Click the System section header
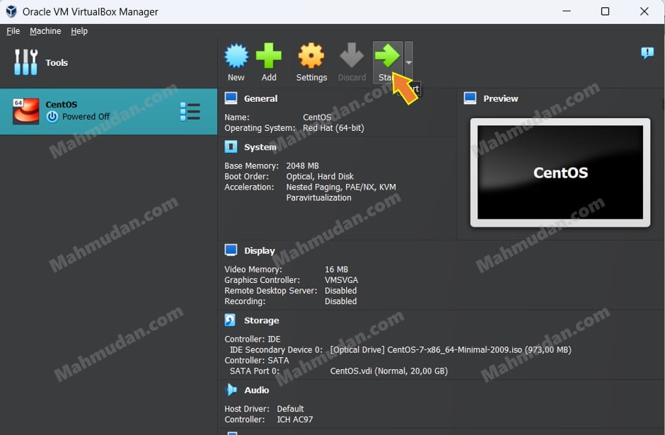 click(260, 147)
